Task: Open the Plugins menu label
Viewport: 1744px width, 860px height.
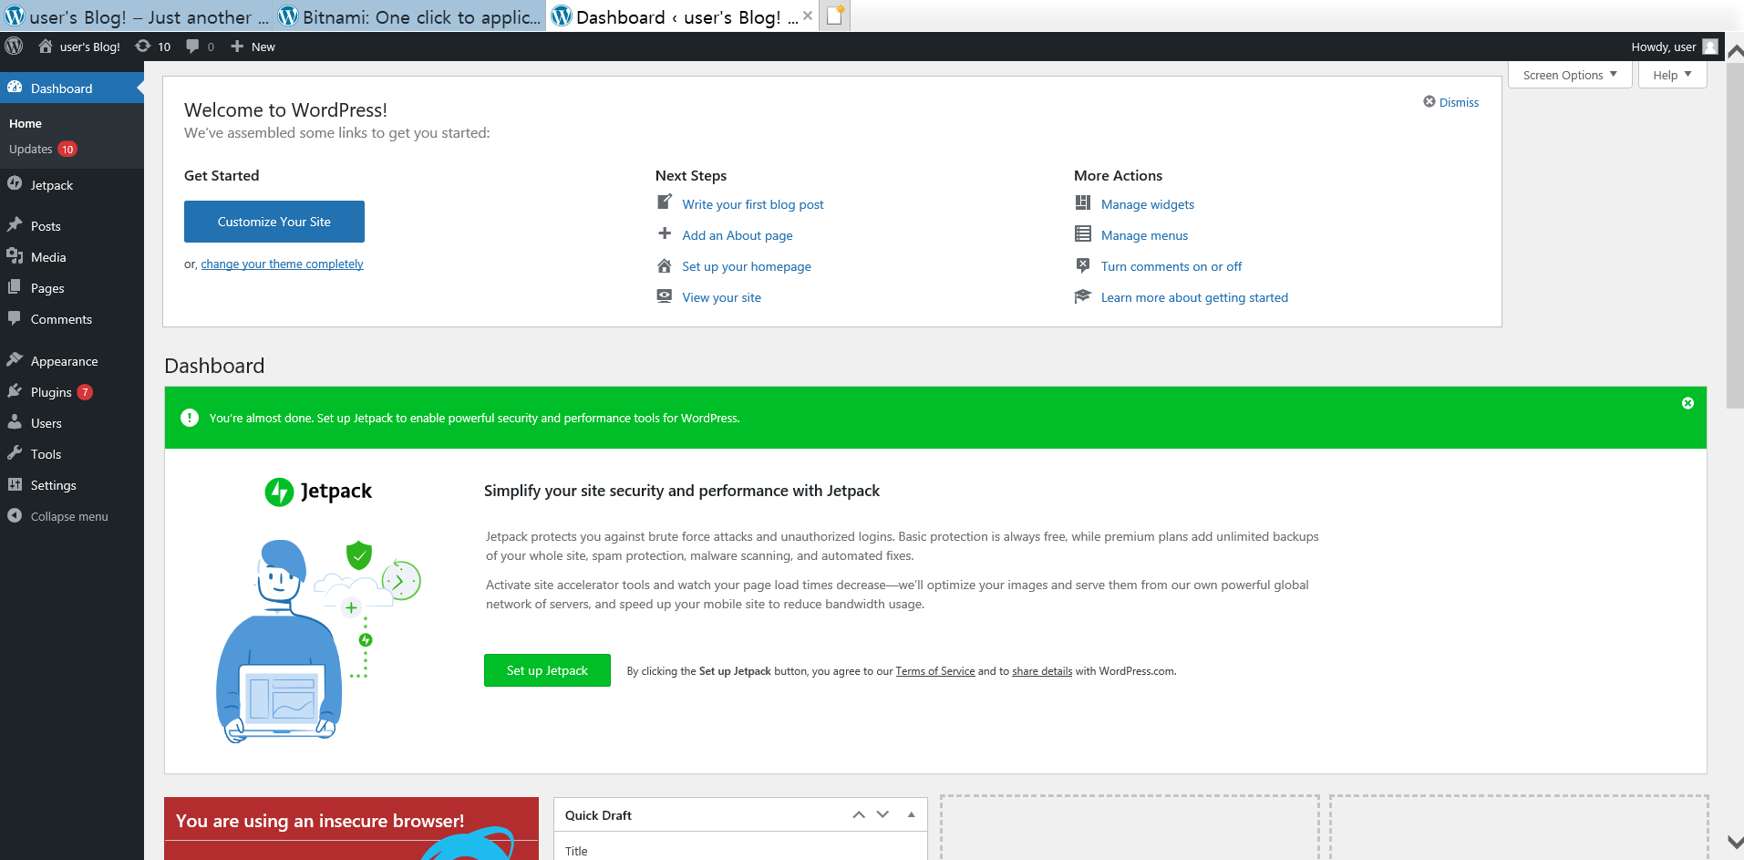Action: 51,392
